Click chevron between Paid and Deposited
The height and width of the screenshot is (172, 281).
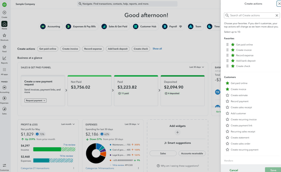tap(159, 90)
